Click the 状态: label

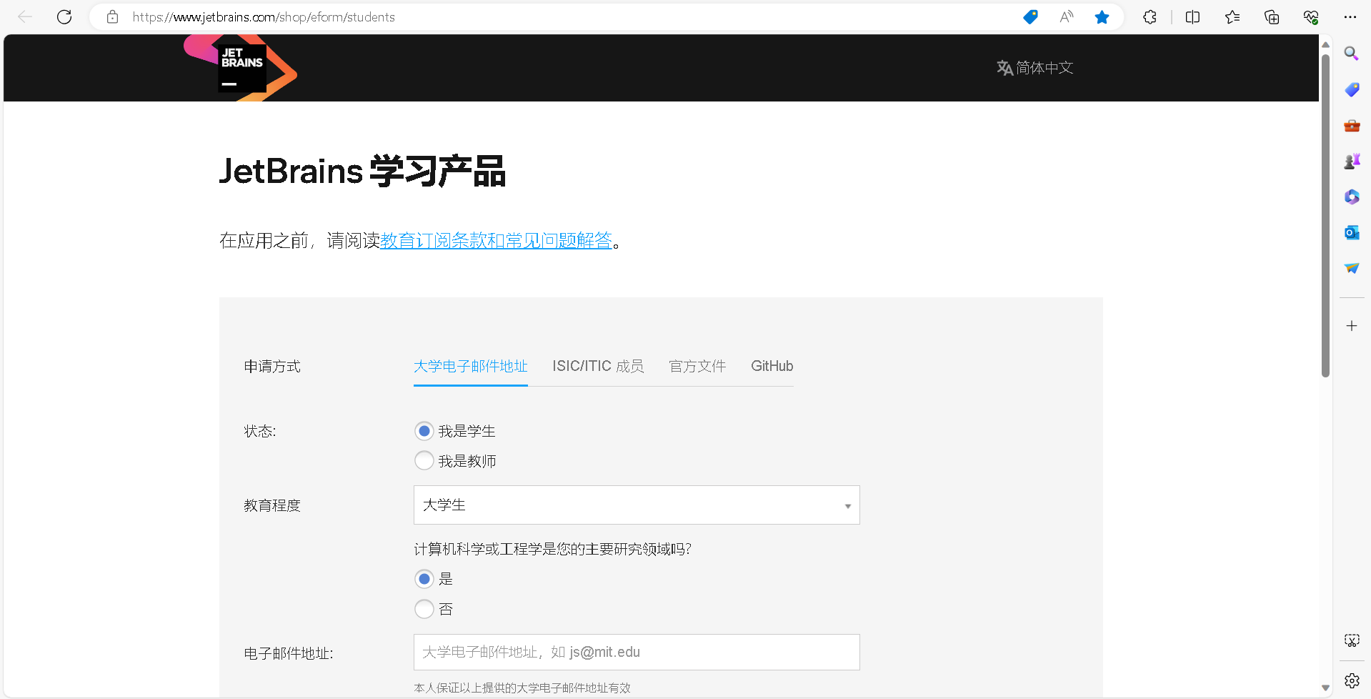point(260,432)
